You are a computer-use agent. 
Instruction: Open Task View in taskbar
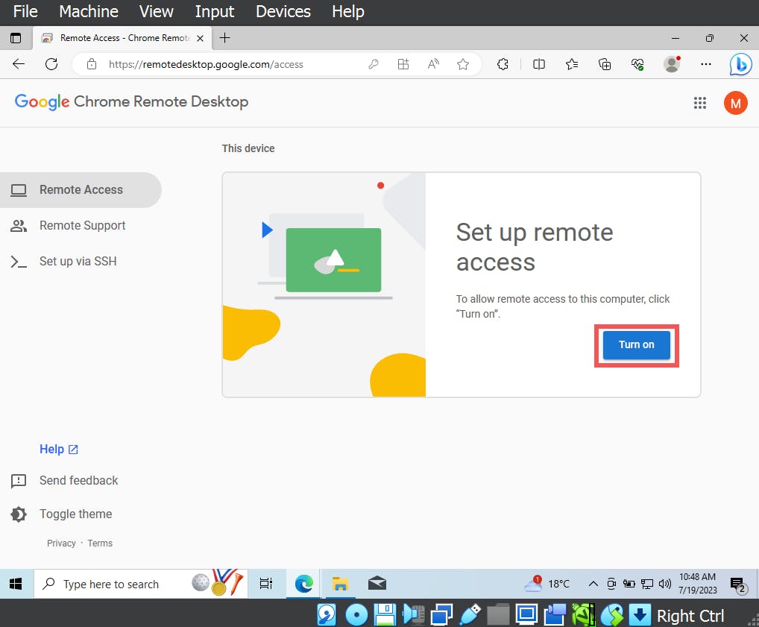pos(265,584)
